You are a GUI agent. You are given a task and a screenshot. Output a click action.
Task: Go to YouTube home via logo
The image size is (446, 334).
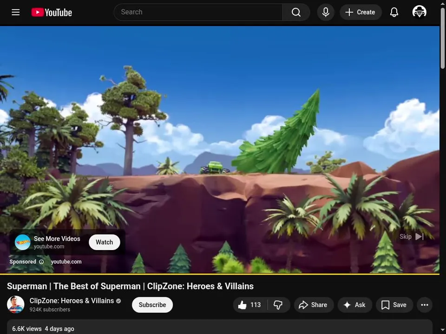[52, 12]
